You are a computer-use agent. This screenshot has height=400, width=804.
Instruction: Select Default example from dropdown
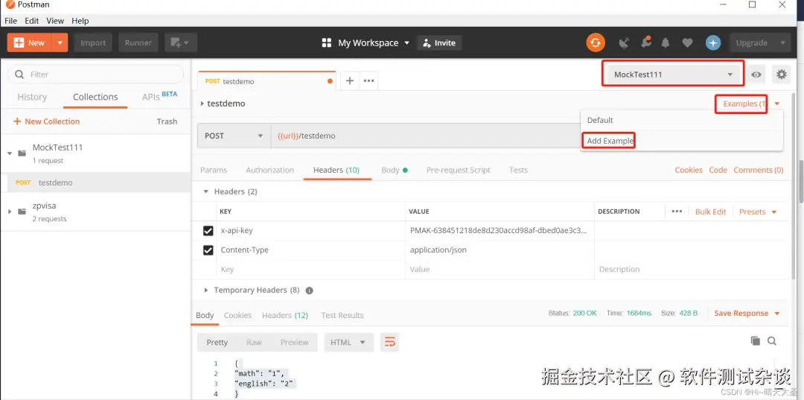[x=600, y=120]
